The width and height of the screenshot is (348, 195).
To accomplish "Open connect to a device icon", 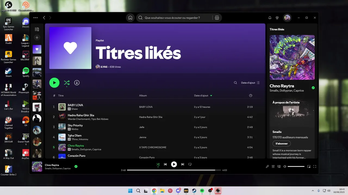I will pyautogui.click(x=279, y=167).
